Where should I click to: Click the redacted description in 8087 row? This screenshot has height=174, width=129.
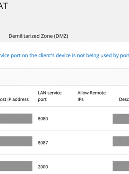121,141
